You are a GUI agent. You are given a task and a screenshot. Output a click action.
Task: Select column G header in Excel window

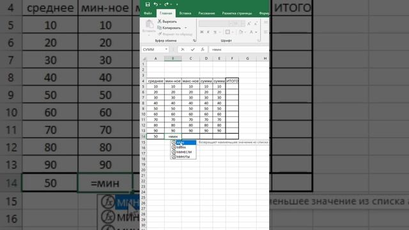[247, 58]
